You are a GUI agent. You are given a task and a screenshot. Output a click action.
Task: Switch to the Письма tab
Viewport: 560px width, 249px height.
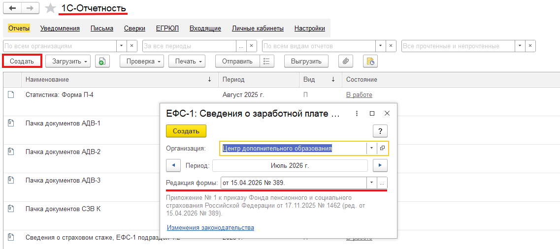coord(102,29)
